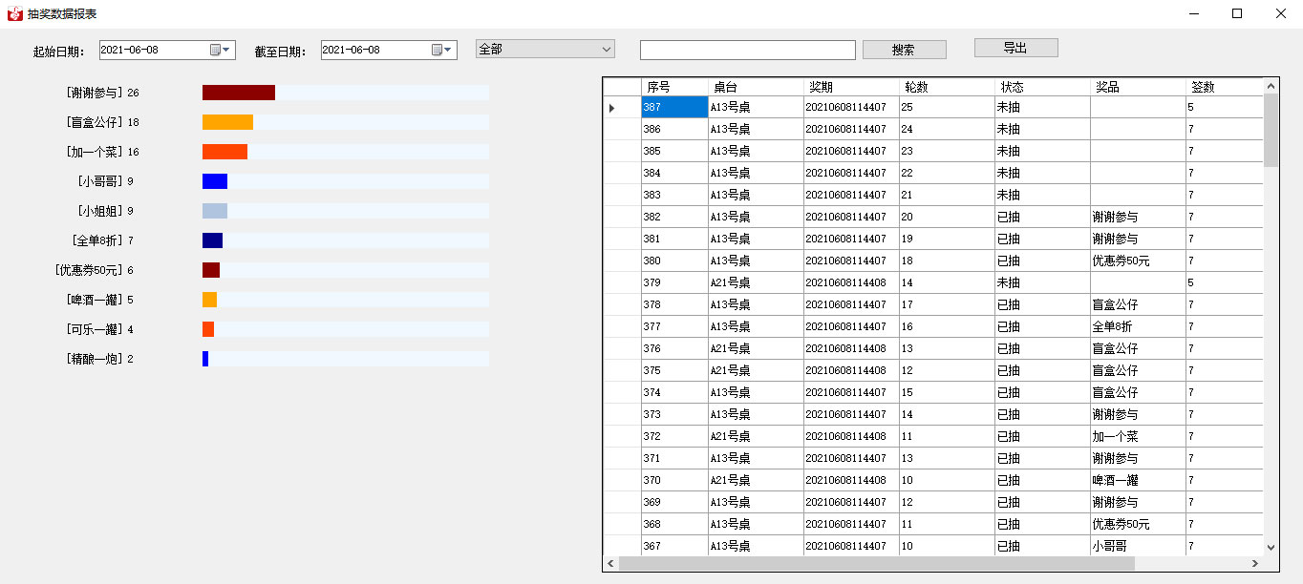1303x584 pixels.
Task: Expand the 全部 filter dropdown
Action: (606, 49)
